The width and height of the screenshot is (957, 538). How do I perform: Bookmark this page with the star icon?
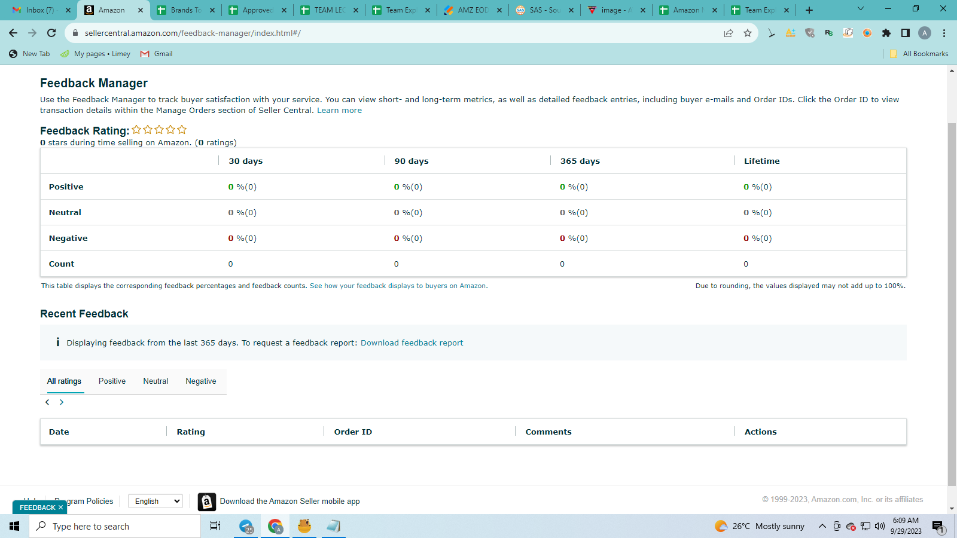pos(748,33)
